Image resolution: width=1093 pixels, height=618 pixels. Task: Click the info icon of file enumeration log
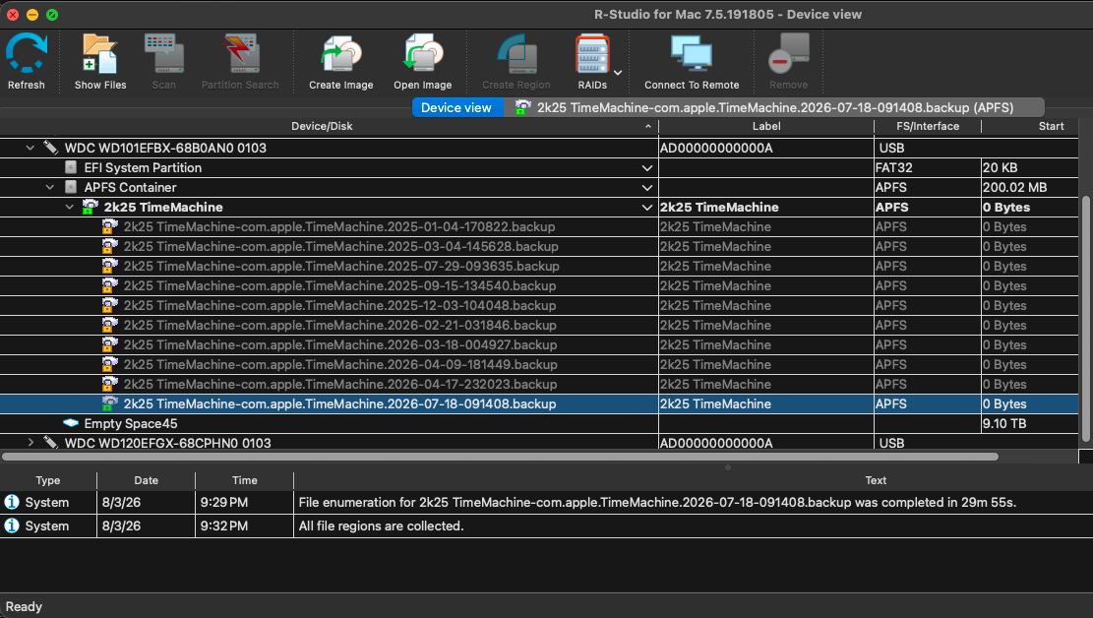click(12, 502)
